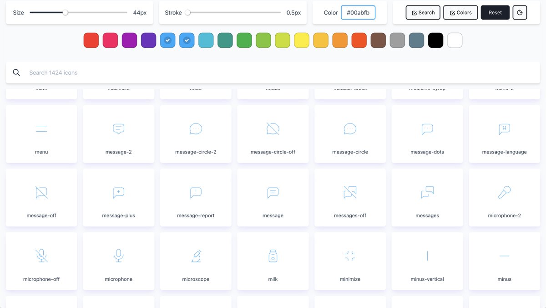Image resolution: width=546 pixels, height=308 pixels.
Task: Select the message-circle icon
Action: click(349, 133)
